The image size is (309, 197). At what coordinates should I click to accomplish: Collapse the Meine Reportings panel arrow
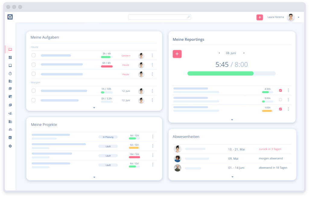[232, 120]
